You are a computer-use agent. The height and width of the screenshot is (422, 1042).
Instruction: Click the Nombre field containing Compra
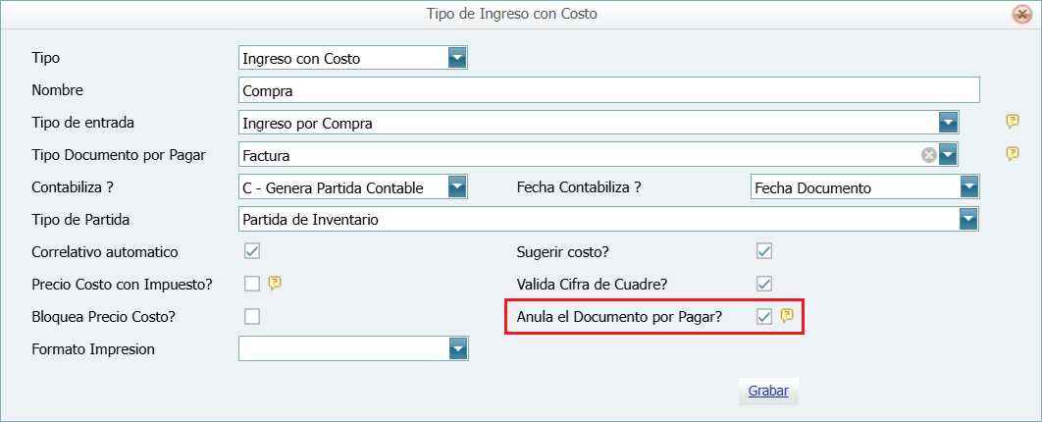pos(608,89)
